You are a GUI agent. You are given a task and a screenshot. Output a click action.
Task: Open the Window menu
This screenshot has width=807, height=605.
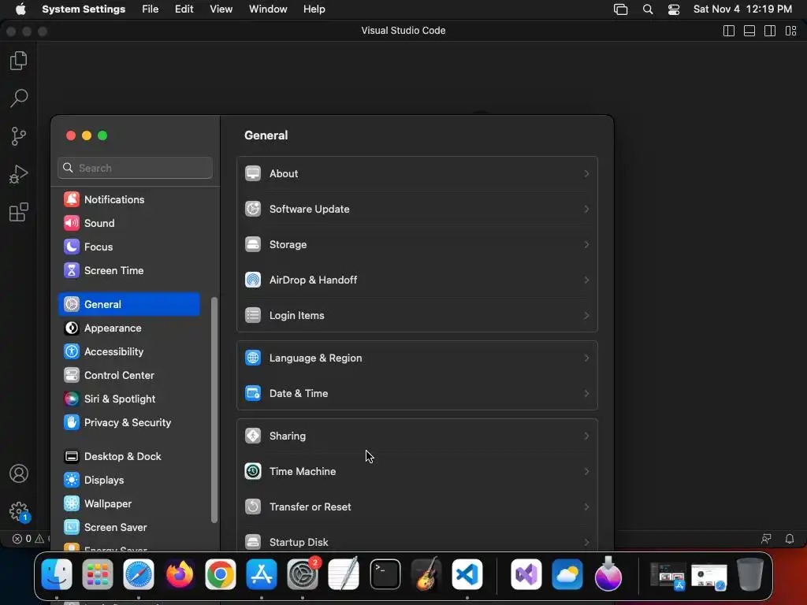[268, 9]
